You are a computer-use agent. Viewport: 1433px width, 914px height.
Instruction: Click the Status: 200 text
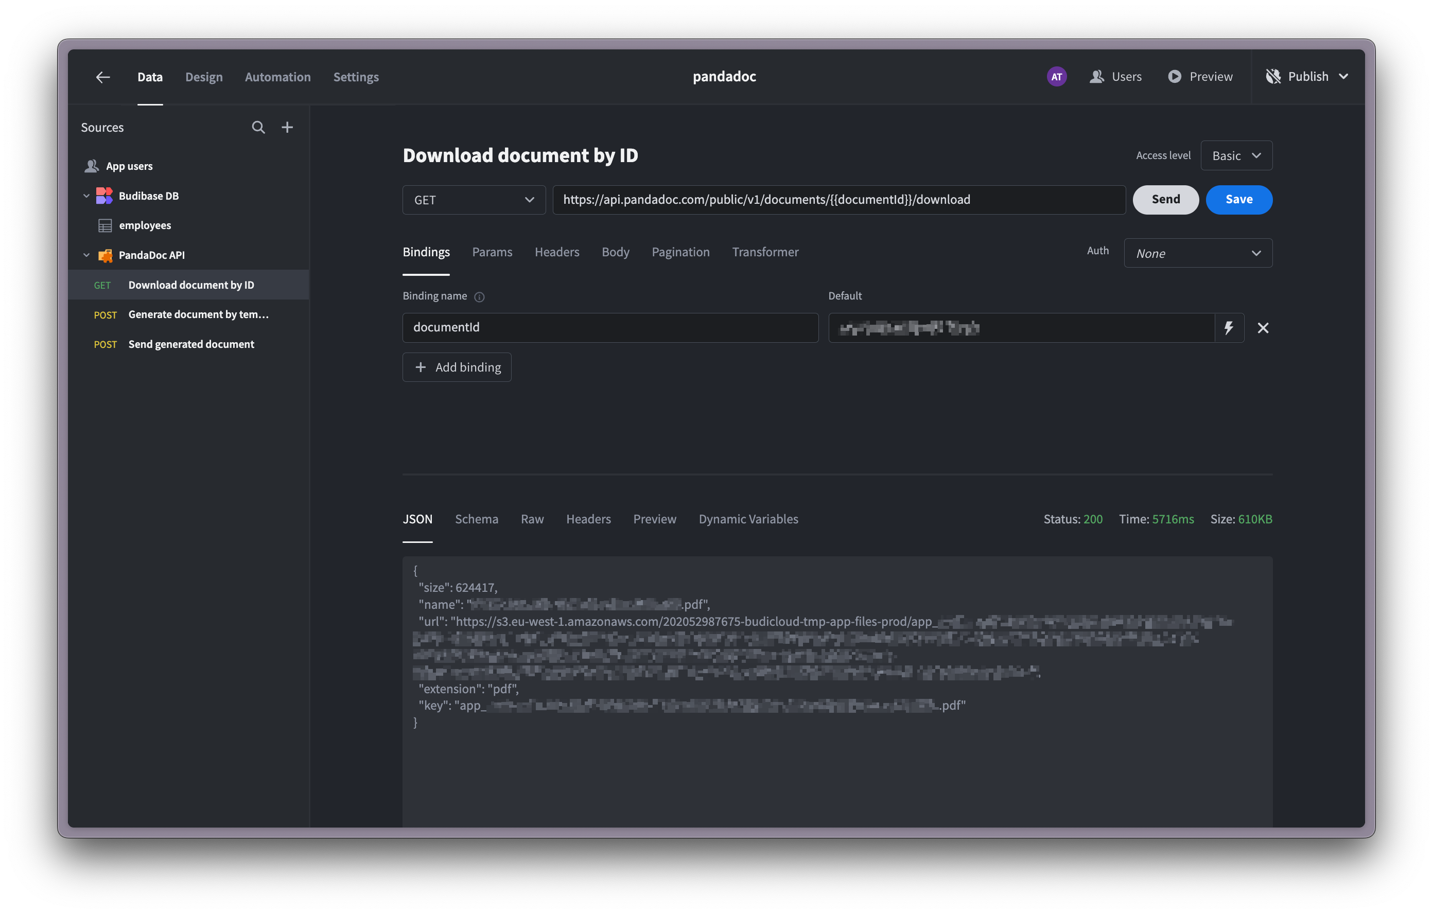1073,519
